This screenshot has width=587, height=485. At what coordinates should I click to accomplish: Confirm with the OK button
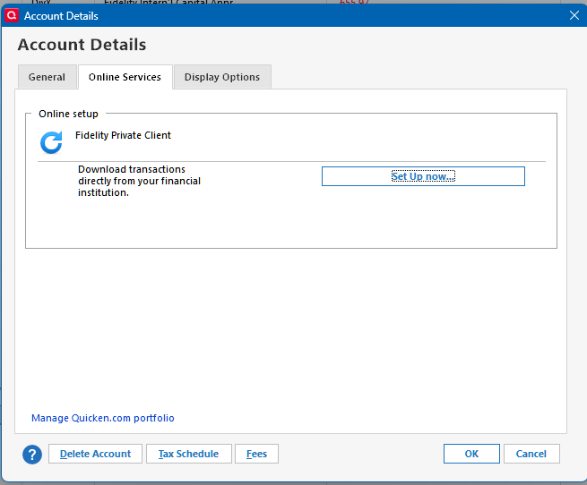click(x=471, y=454)
